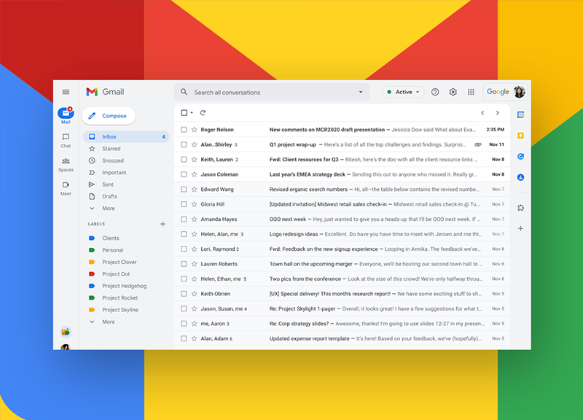
Task: Open the Project Clover label
Action: (119, 262)
